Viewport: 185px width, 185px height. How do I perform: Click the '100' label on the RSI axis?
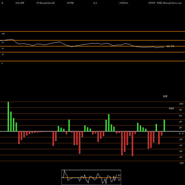pos(3,34)
